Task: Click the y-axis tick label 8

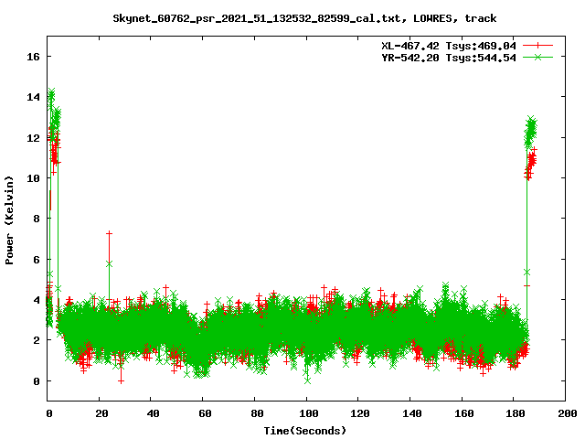Action: pyautogui.click(x=37, y=219)
